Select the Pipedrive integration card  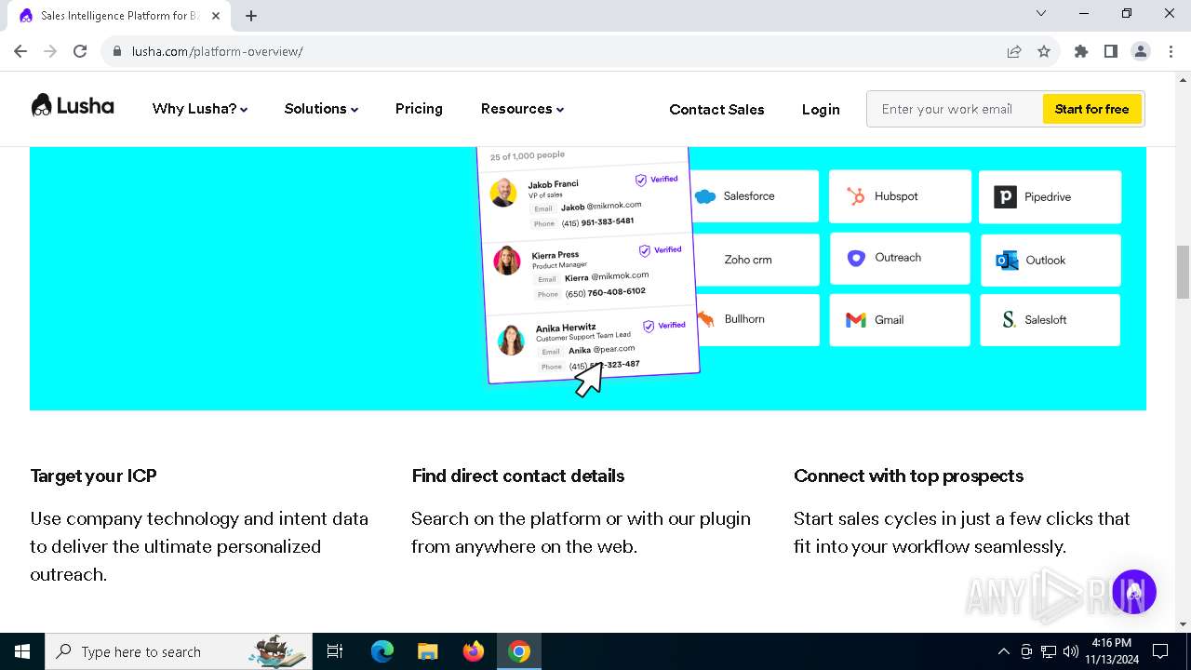[1050, 197]
